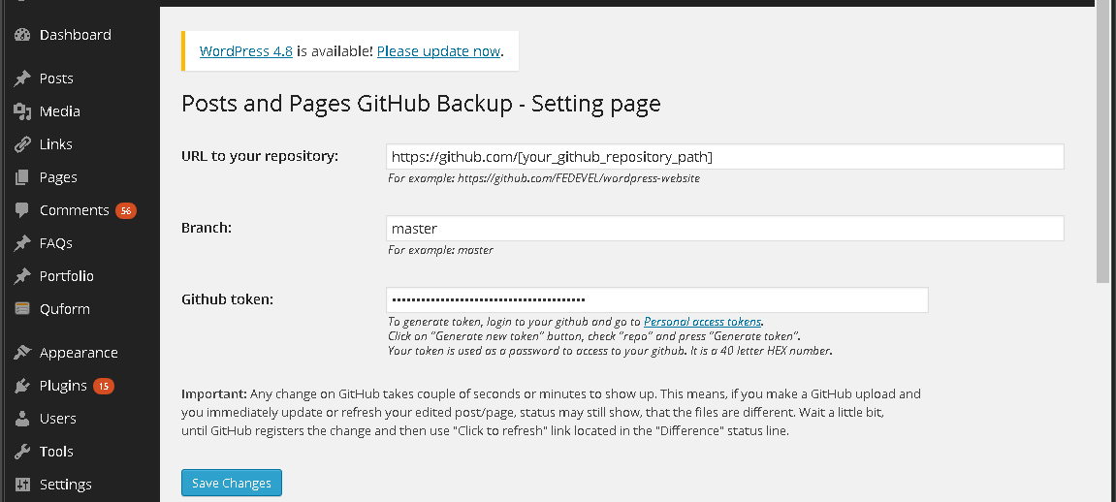This screenshot has height=502, width=1116.
Task: Open the WordPress 4.8 link
Action: pyautogui.click(x=246, y=51)
